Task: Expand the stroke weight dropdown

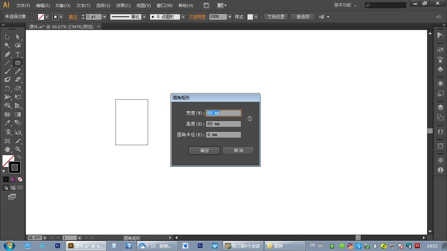Action: (x=104, y=17)
